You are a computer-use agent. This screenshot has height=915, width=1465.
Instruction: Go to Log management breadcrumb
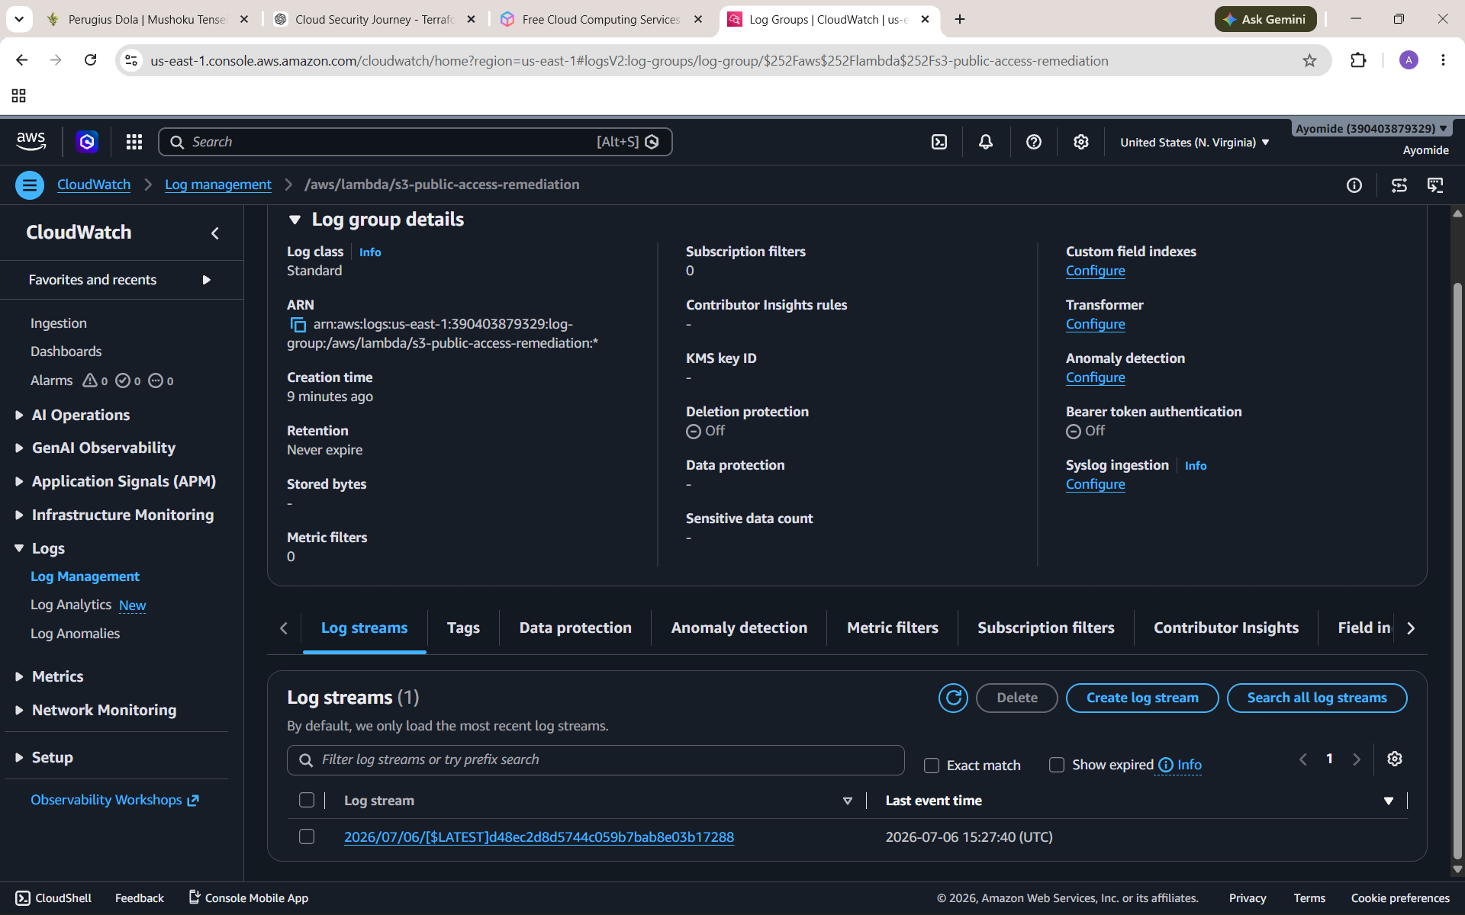click(x=218, y=185)
